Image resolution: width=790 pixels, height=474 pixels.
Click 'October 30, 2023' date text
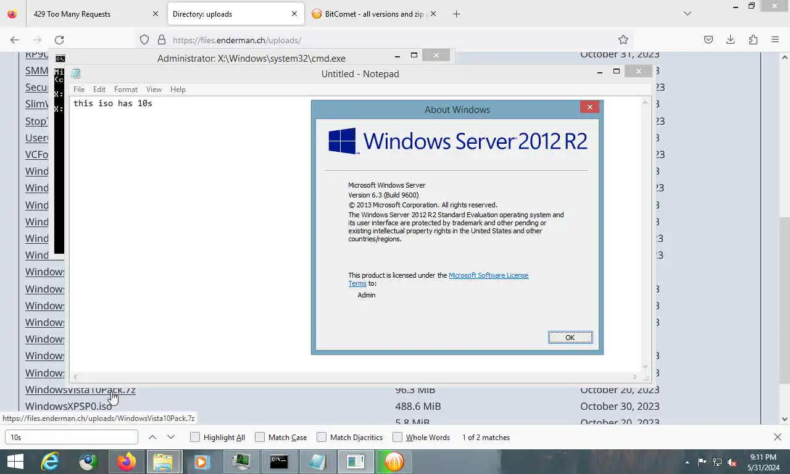[x=620, y=406]
